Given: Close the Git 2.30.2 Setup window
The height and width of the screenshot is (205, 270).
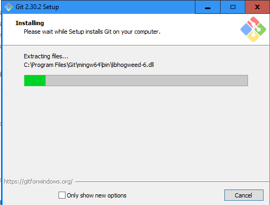Looking at the screenshot, I should tap(257, 7).
